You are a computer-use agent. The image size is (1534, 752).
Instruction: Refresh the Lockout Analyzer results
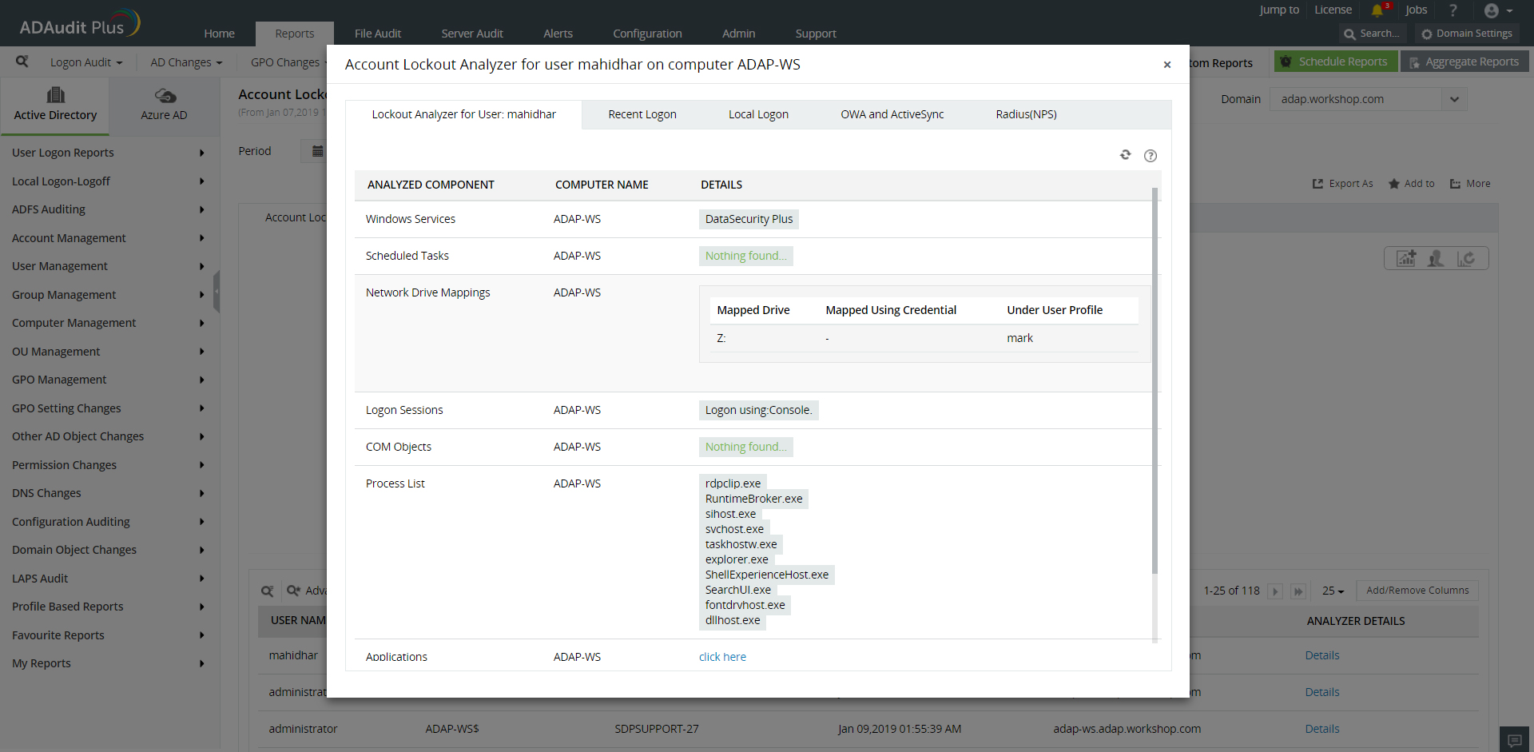[1126, 155]
